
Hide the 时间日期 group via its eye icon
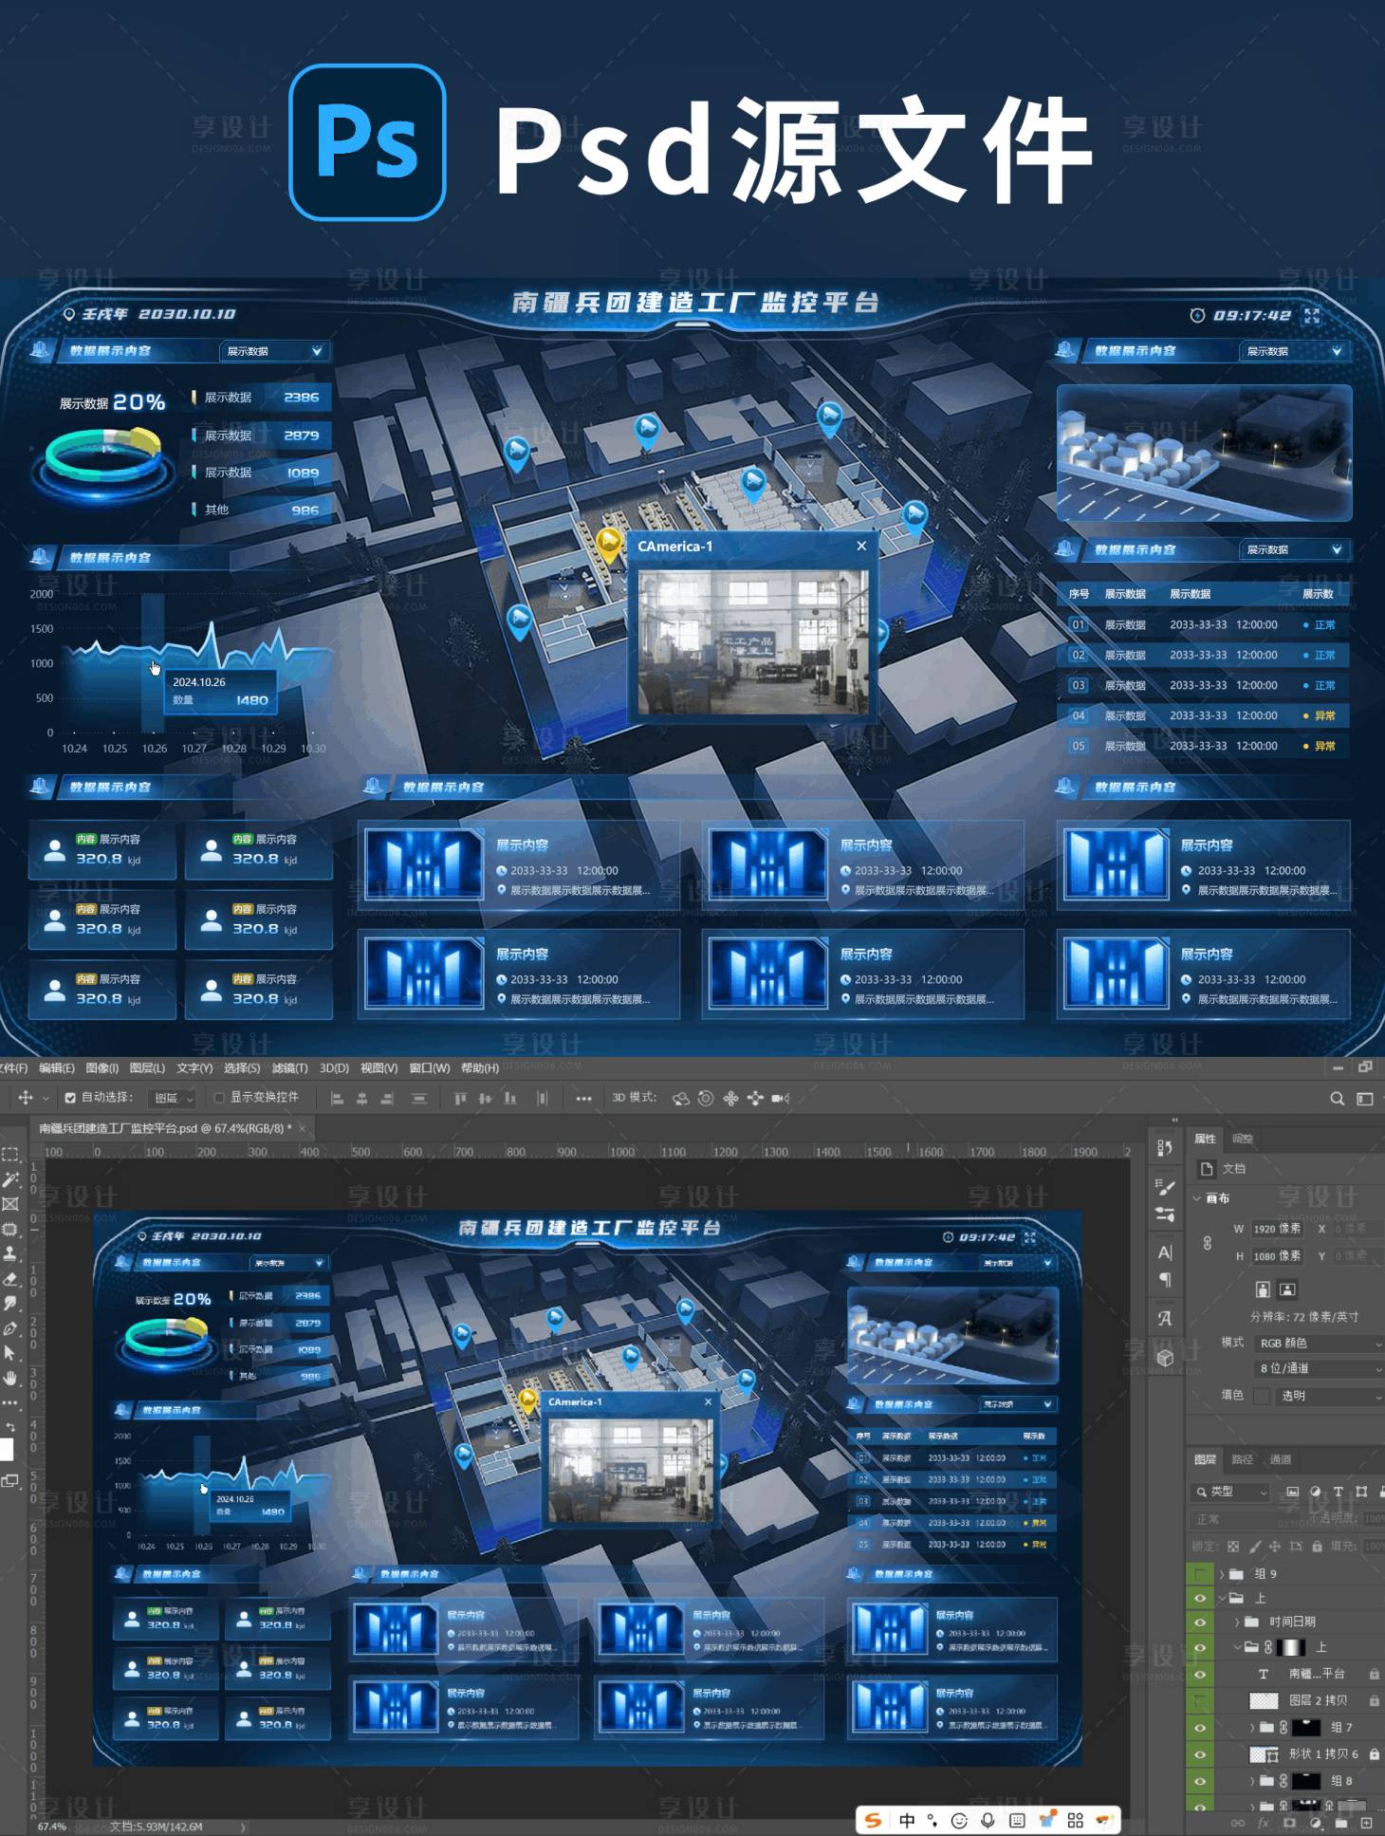pos(1200,1622)
